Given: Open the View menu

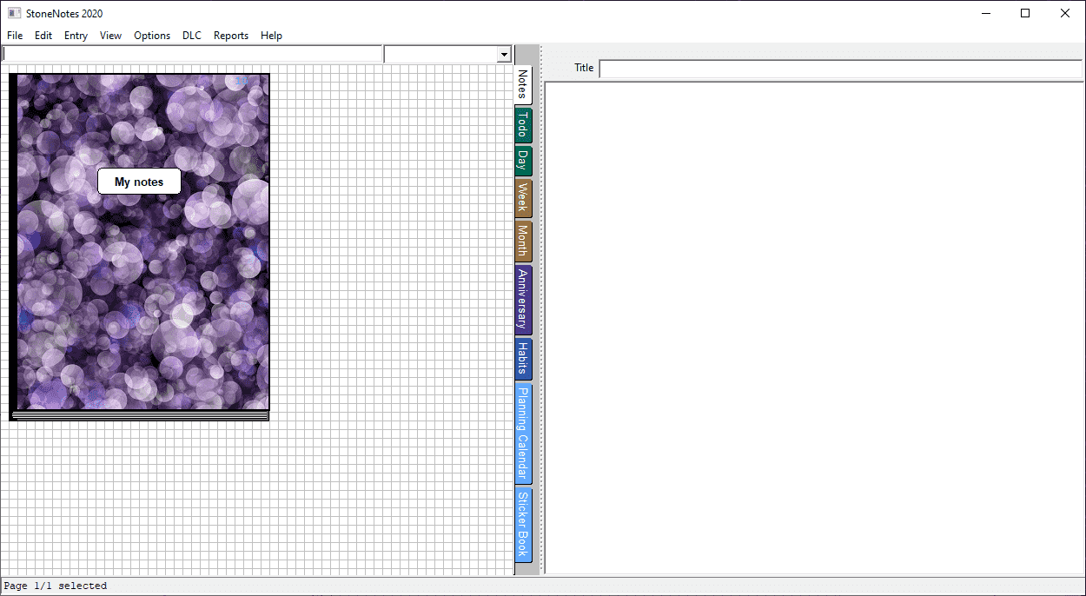Looking at the screenshot, I should coord(110,36).
